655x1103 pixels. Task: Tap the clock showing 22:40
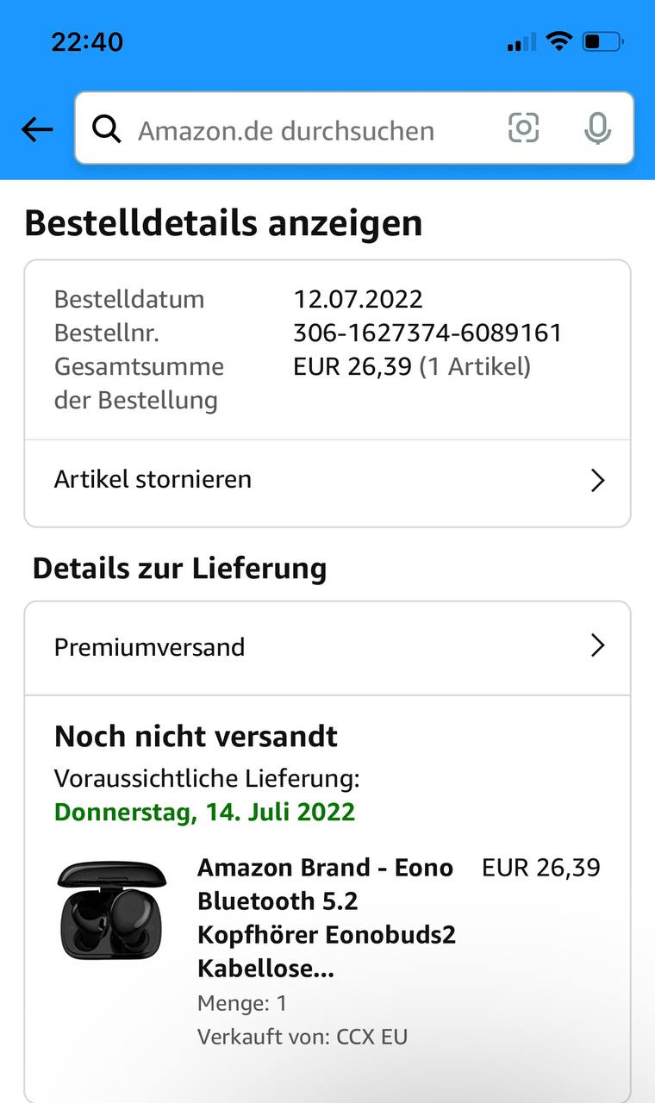pos(87,41)
